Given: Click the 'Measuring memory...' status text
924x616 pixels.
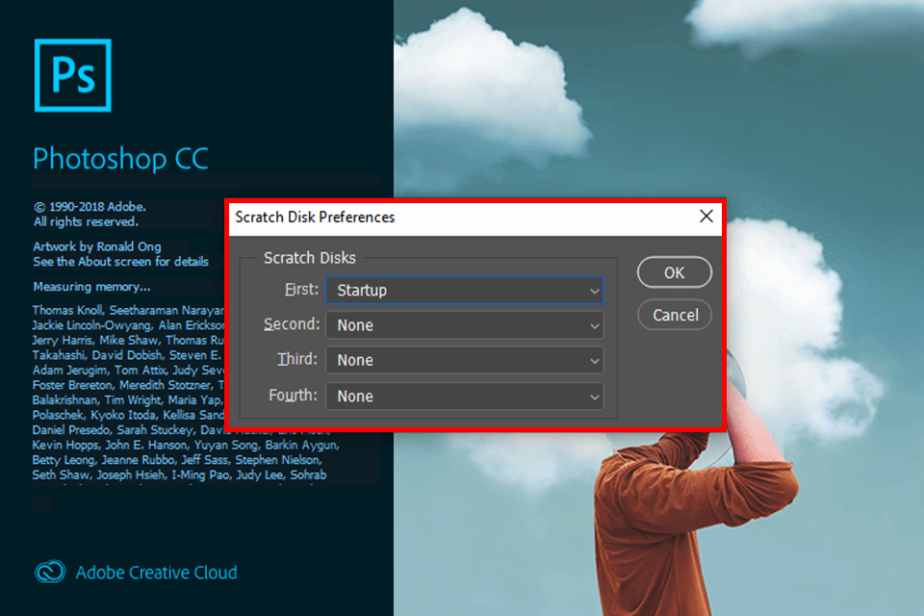Looking at the screenshot, I should point(92,286).
